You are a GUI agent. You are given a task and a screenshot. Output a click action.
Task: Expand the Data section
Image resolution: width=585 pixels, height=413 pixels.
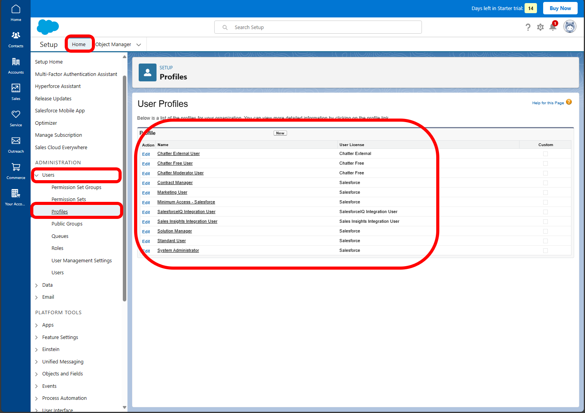[x=37, y=285]
